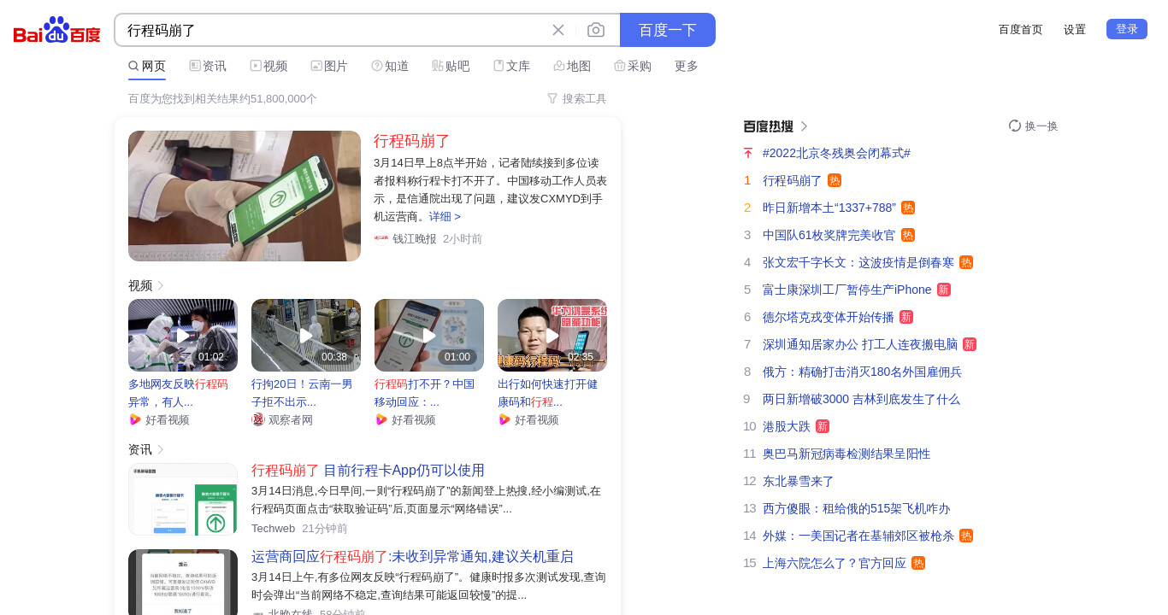The image size is (1168, 615).
Task: Switch to 视频 tab
Action: pyautogui.click(x=268, y=66)
